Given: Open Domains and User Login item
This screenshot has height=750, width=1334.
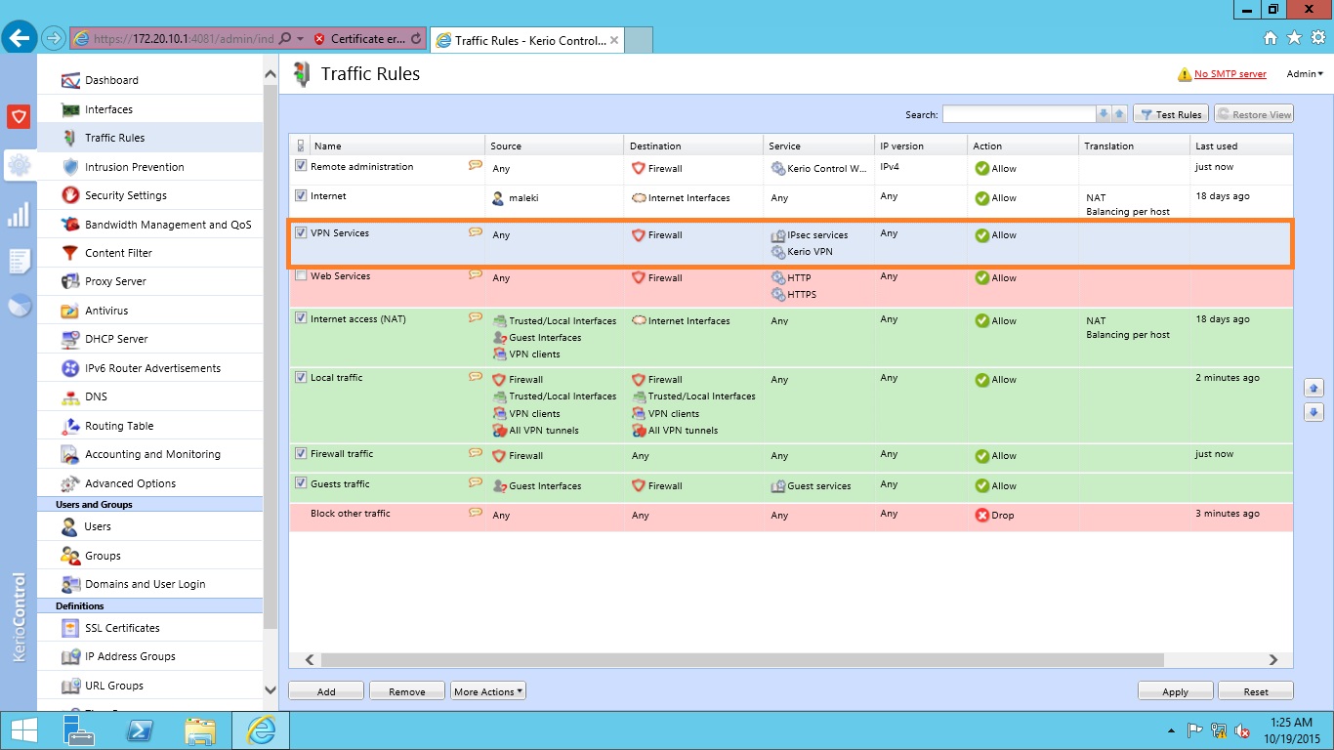Looking at the screenshot, I should pyautogui.click(x=150, y=584).
